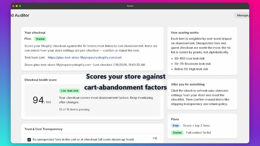This screenshot has width=260, height=146.
Task: Click the 'Low leak risk' status badge
Action: [x=70, y=91]
